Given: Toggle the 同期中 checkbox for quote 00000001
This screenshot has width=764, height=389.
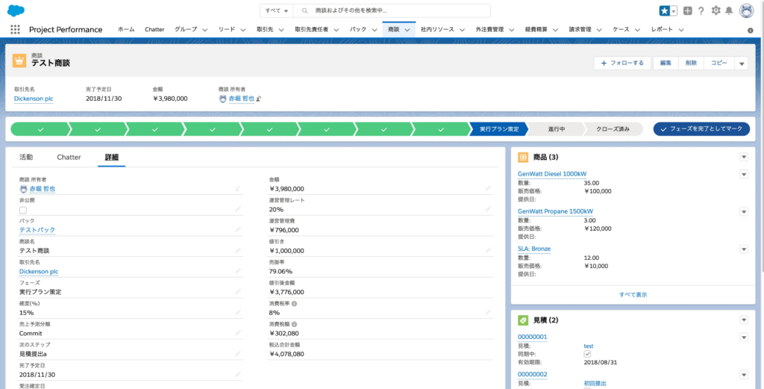Looking at the screenshot, I should click(x=587, y=353).
